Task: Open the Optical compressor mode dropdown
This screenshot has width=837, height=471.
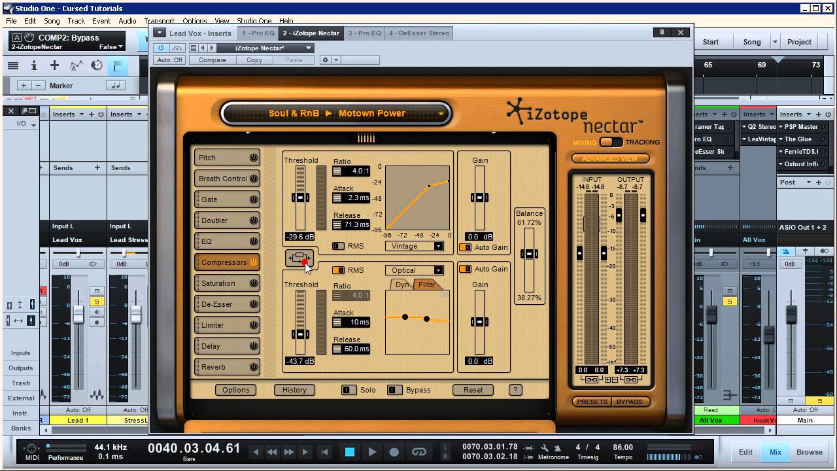Action: coord(438,270)
